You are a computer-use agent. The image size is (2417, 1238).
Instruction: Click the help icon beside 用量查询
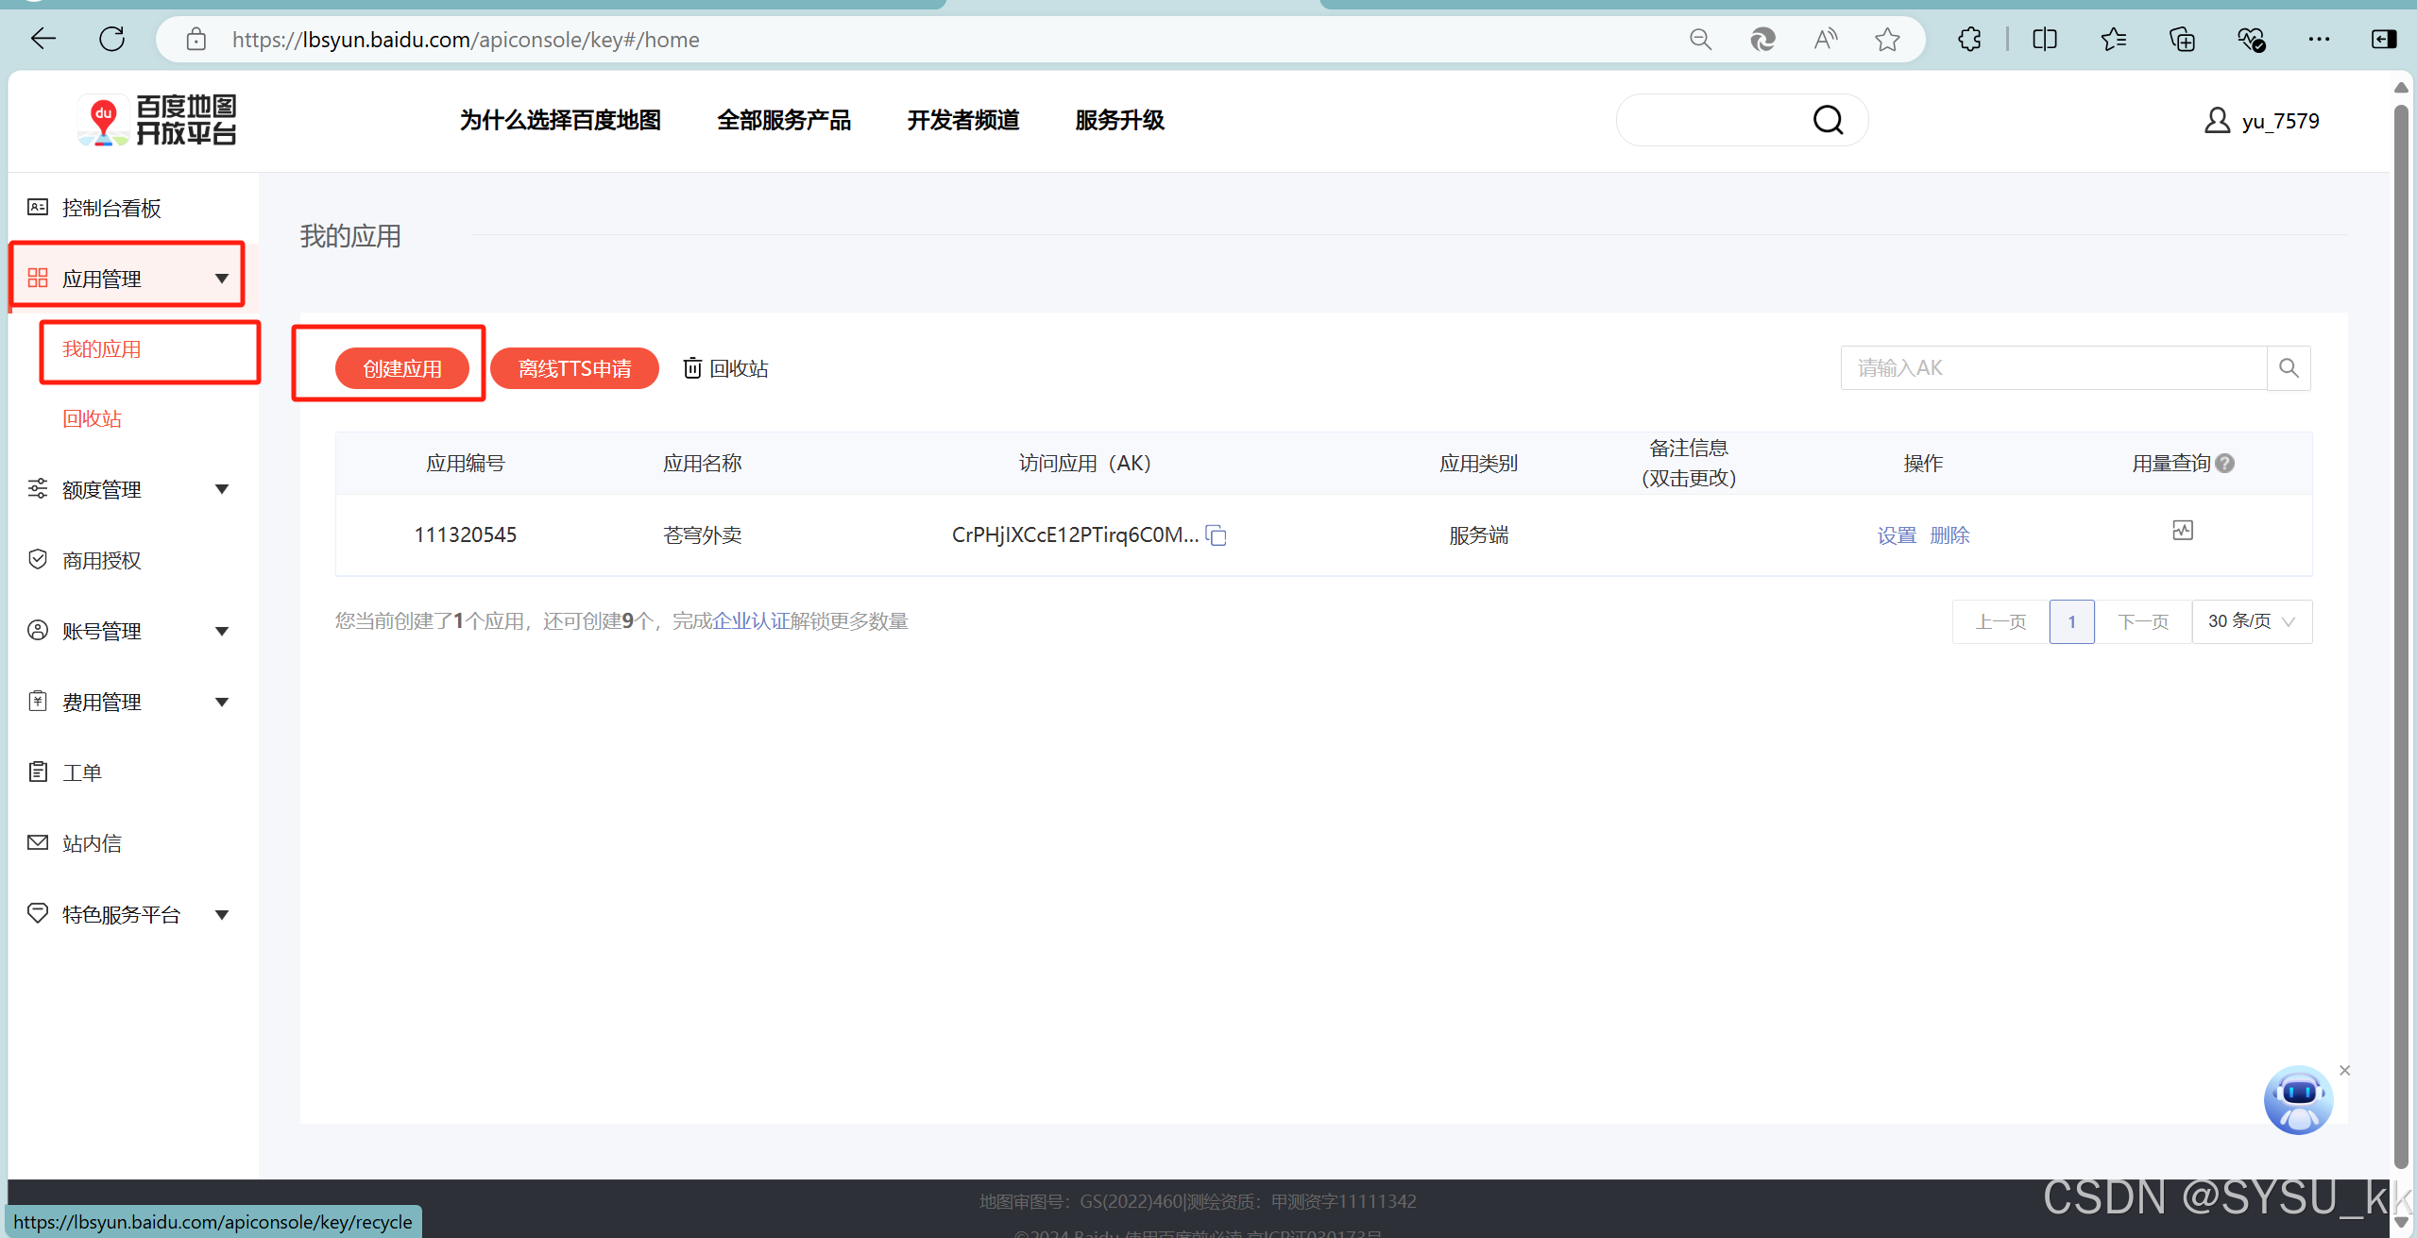point(2225,464)
